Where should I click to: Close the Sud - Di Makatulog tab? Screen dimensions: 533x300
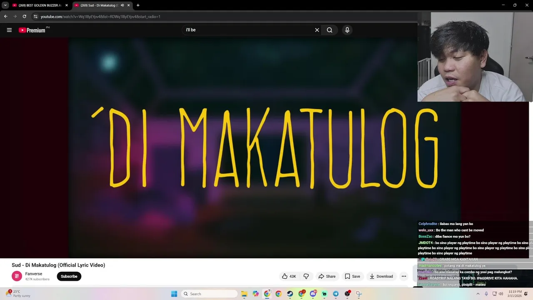tap(128, 5)
